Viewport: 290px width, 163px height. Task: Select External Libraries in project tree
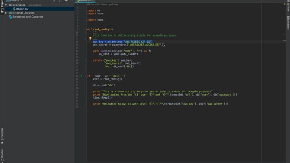pos(23,13)
